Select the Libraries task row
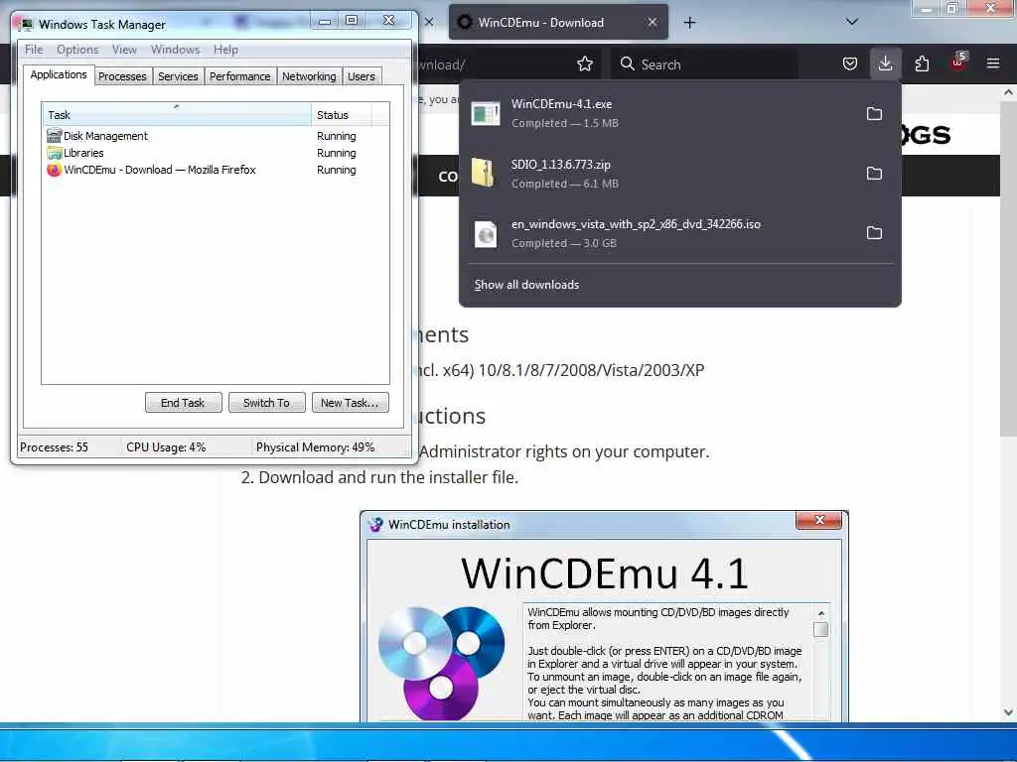The image size is (1017, 762). click(x=216, y=153)
